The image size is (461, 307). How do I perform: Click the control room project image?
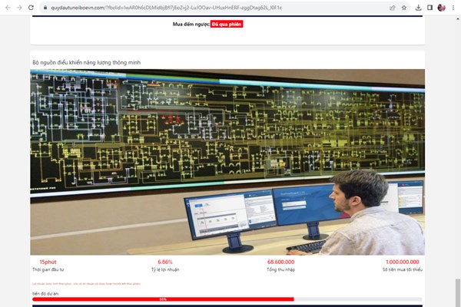click(227, 162)
